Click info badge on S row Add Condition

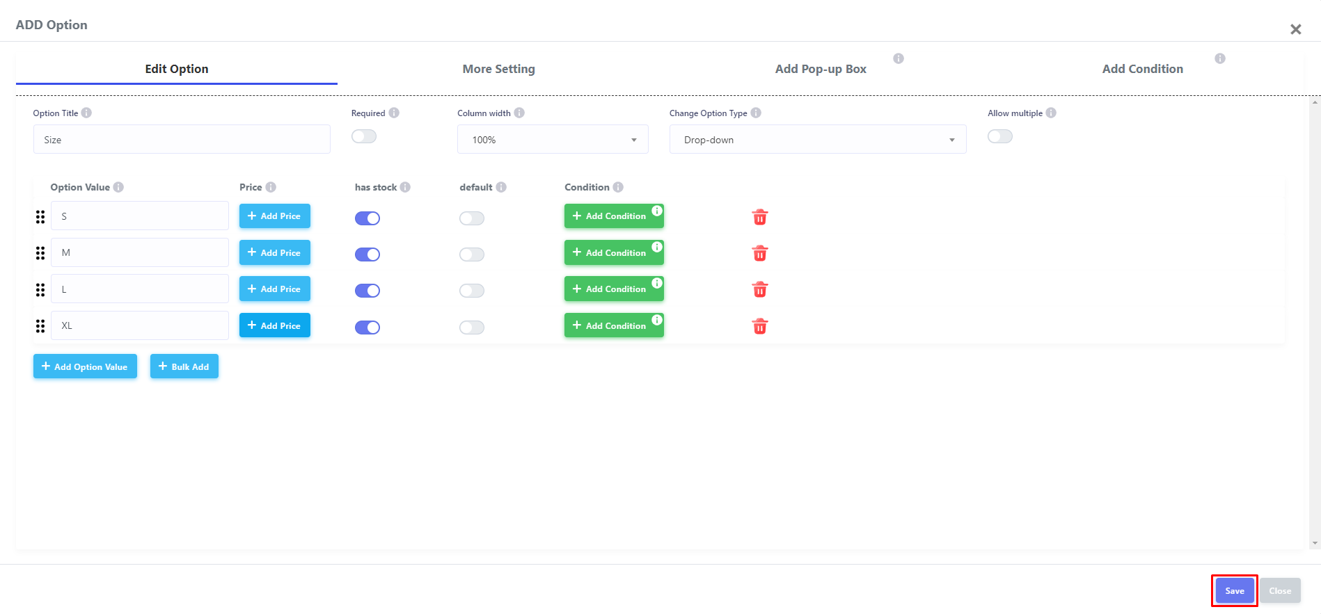point(657,210)
